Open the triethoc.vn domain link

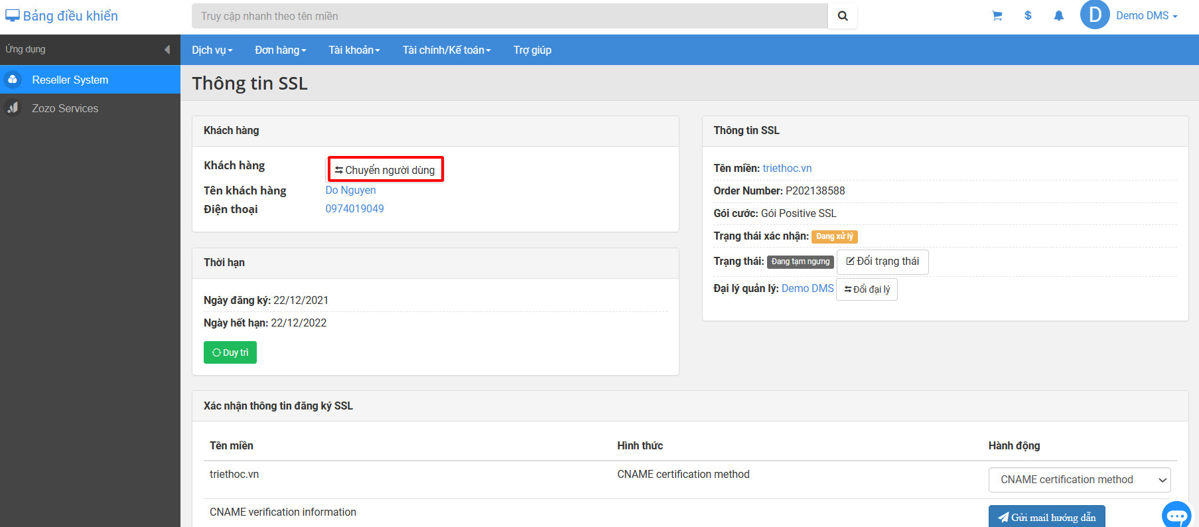coord(787,168)
